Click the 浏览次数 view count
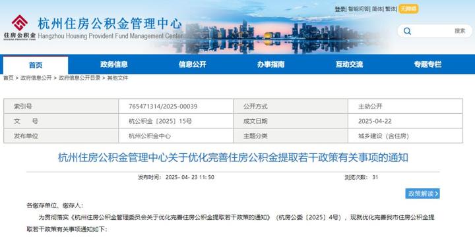Viewport: 475px width, 237px height. (x=361, y=177)
